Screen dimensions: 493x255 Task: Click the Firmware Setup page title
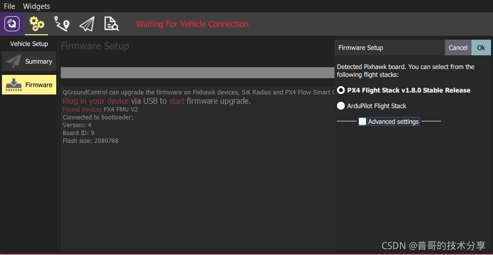[95, 46]
